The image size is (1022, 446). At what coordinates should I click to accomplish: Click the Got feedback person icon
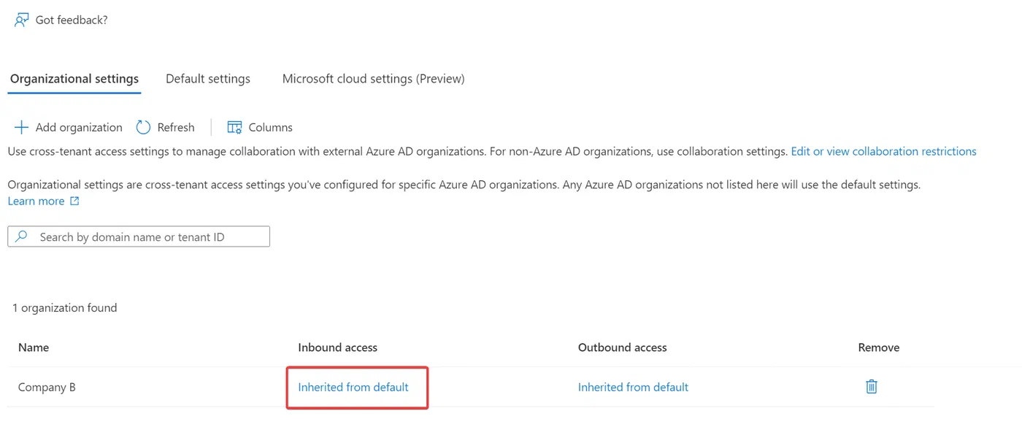point(21,20)
